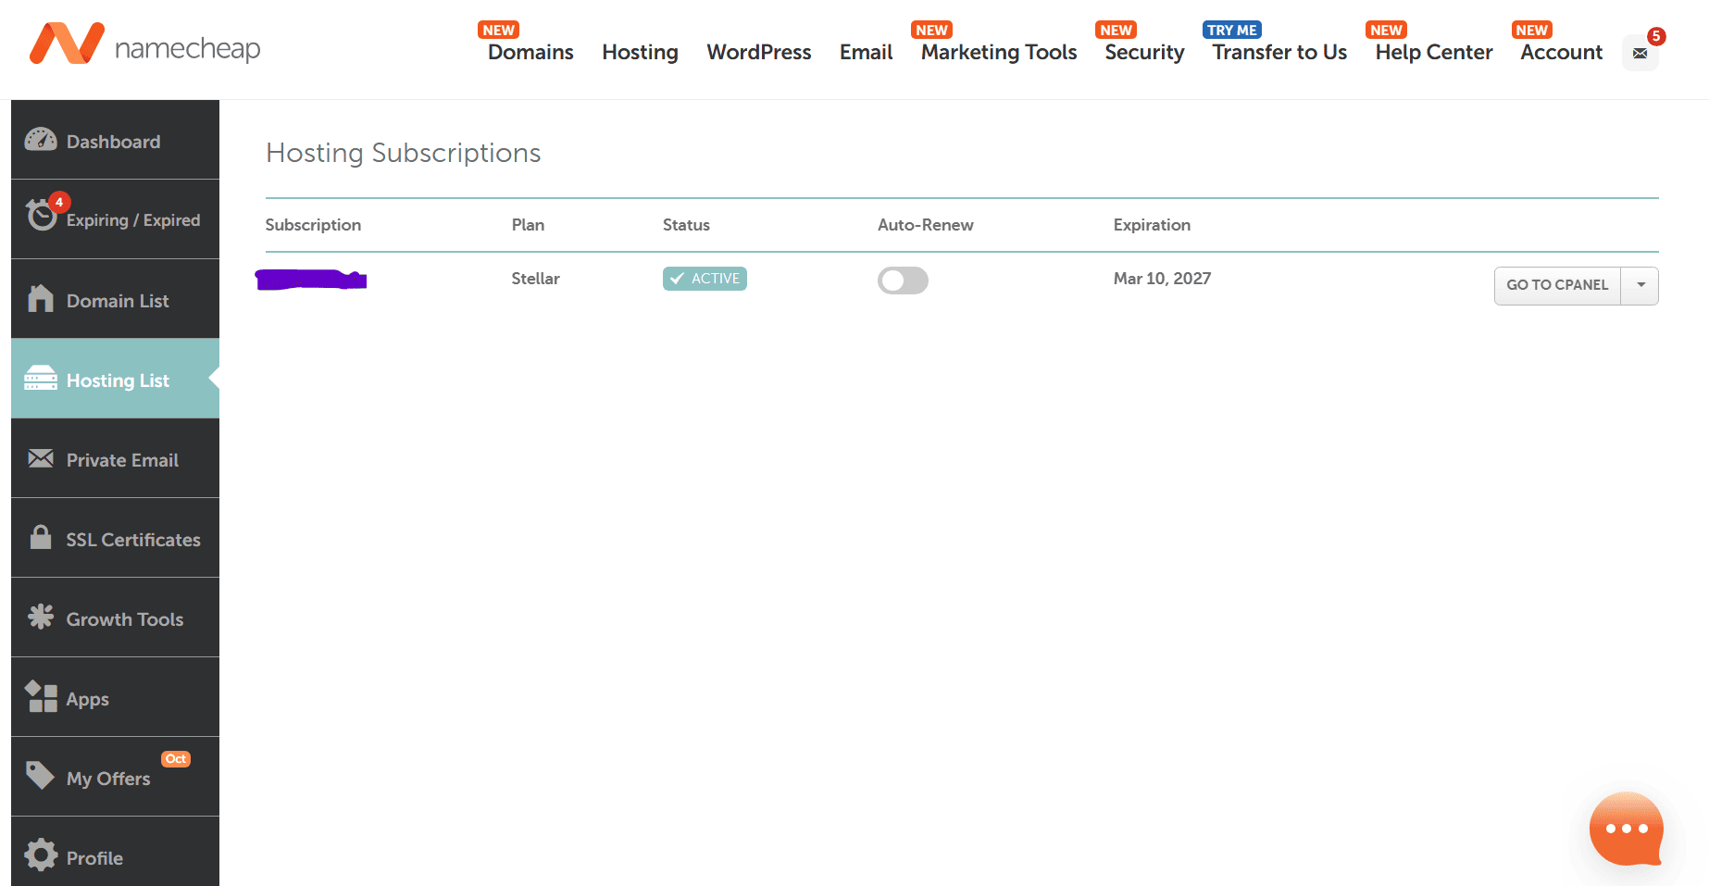The width and height of the screenshot is (1709, 886).
Task: Toggle Auto-Renew for the Stellar subscription
Action: [903, 281]
